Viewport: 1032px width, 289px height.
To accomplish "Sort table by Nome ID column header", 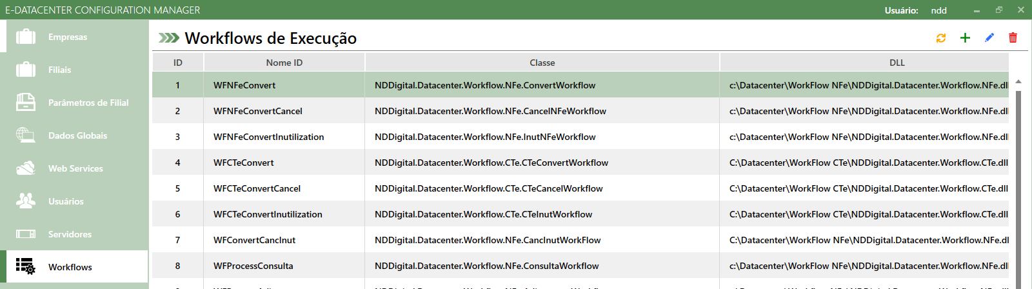I will (284, 63).
